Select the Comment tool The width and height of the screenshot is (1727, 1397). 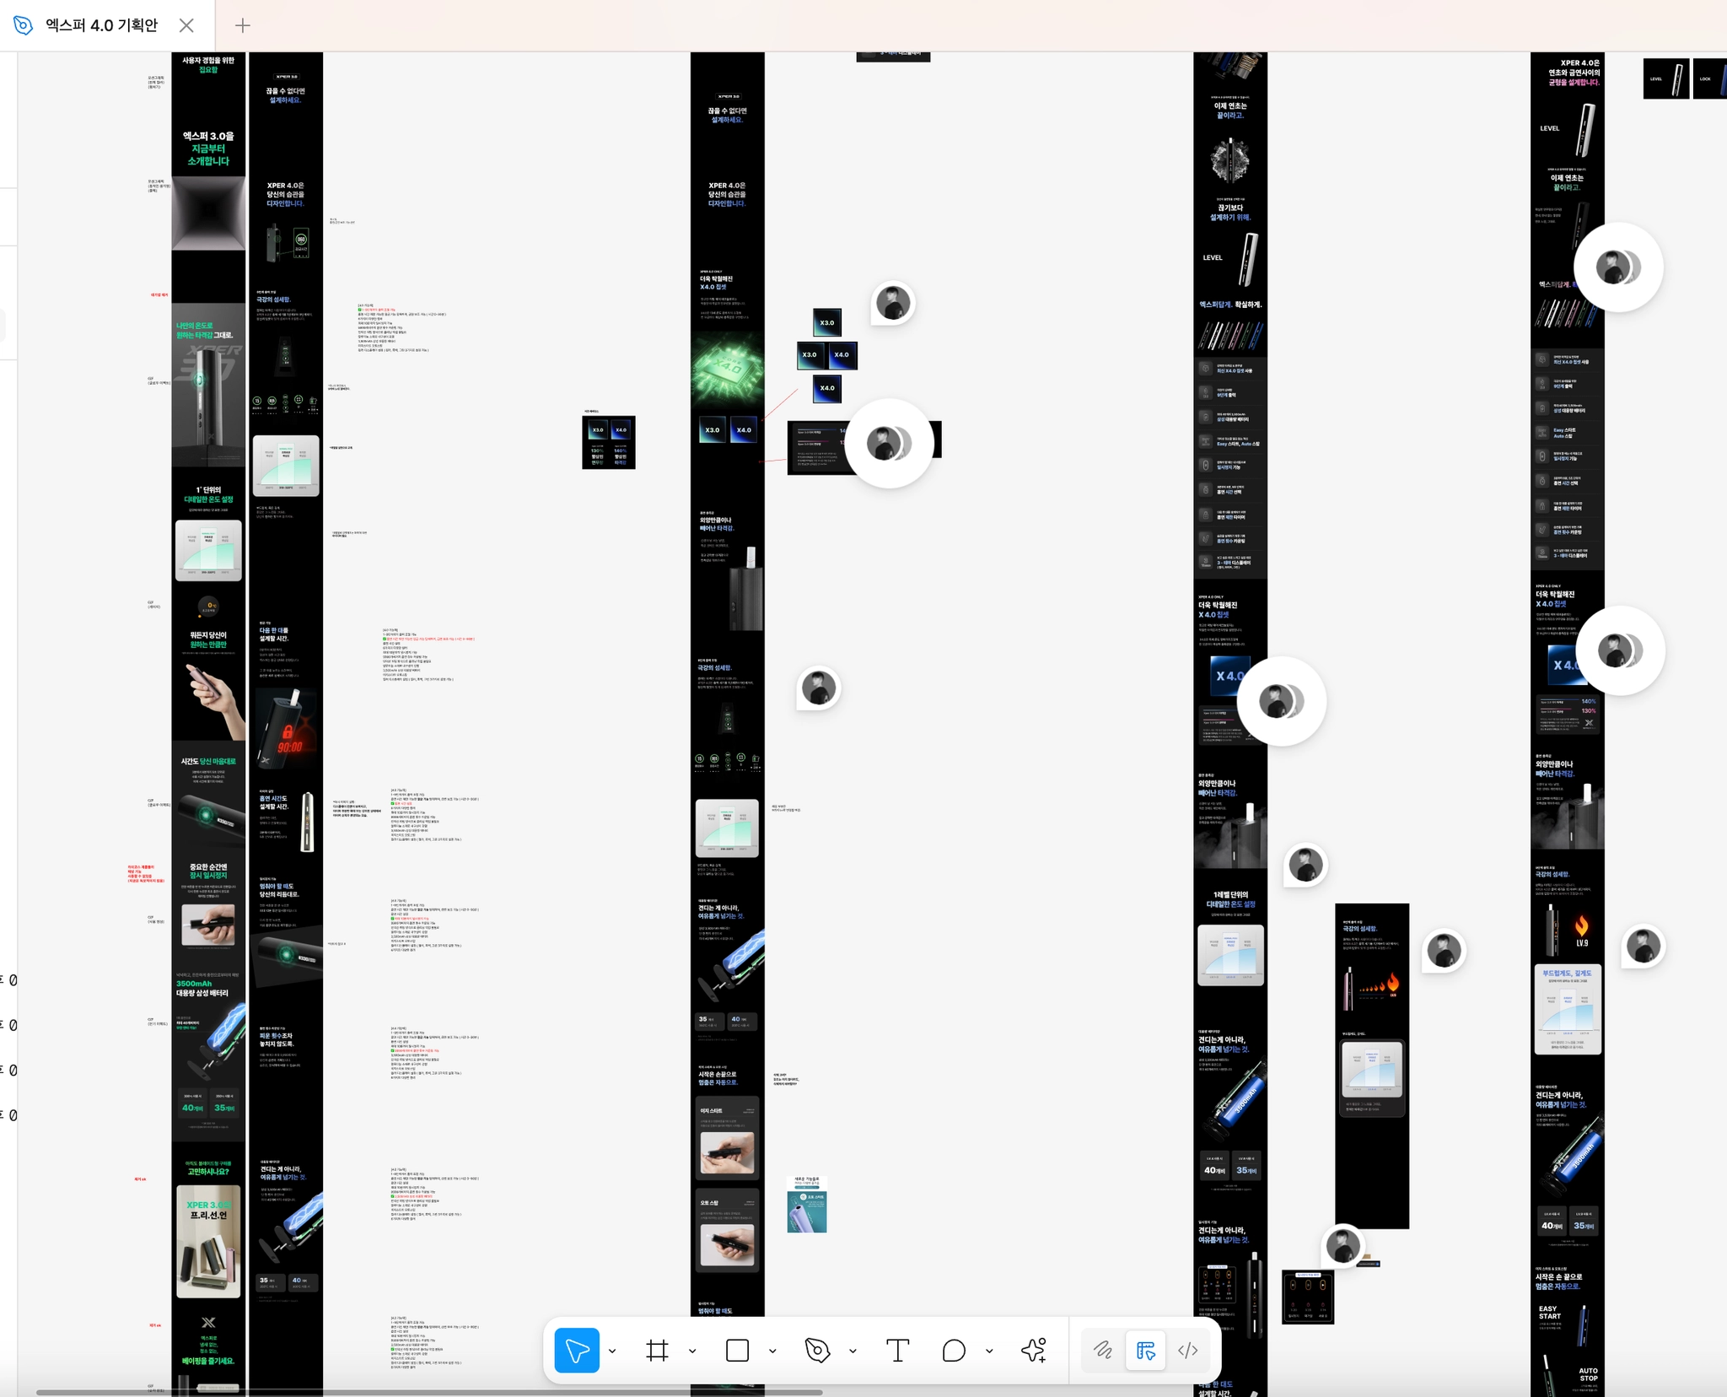point(953,1351)
